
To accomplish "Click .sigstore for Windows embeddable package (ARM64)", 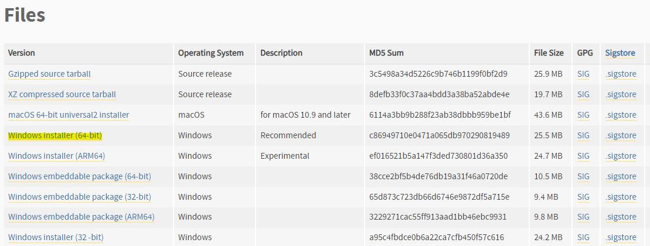I will tap(621, 217).
